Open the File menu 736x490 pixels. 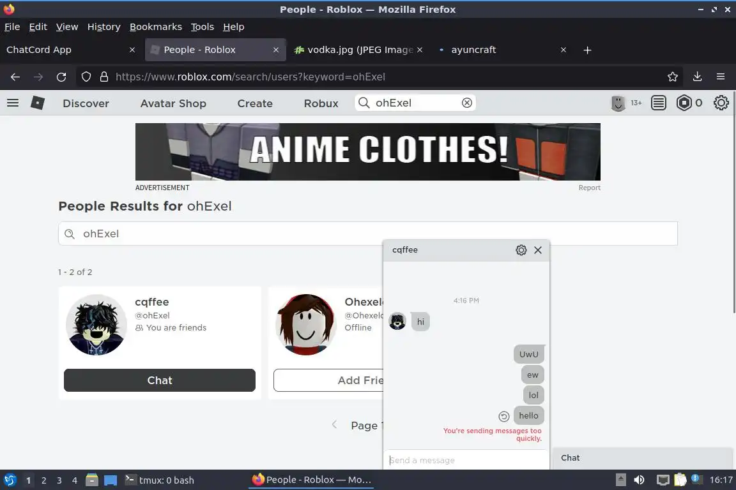12,27
